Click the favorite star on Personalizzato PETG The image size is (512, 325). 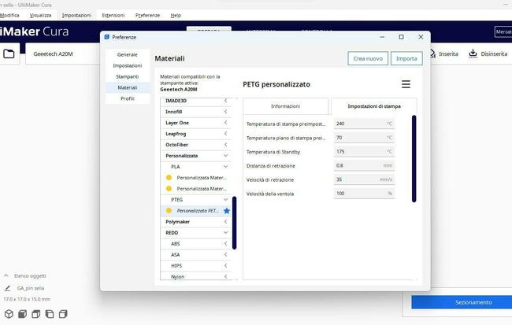[227, 211]
